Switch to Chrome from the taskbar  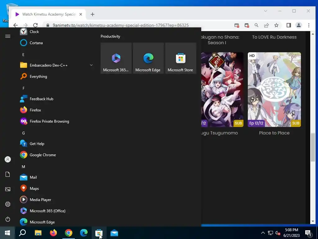69,233
